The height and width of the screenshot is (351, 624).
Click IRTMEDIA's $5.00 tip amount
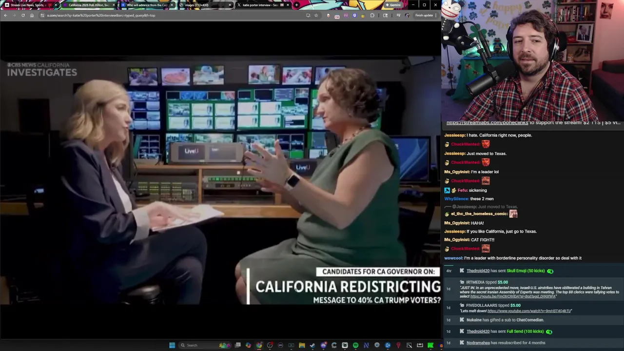pyautogui.click(x=503, y=282)
